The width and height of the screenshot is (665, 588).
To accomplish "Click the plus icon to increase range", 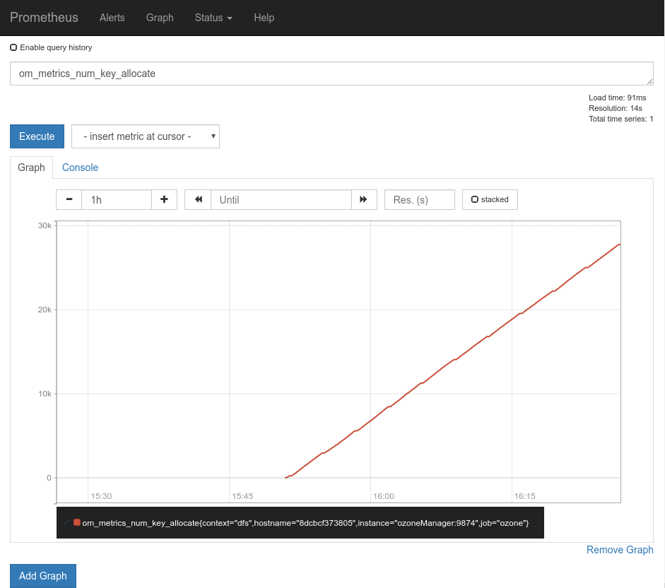I will tap(164, 199).
